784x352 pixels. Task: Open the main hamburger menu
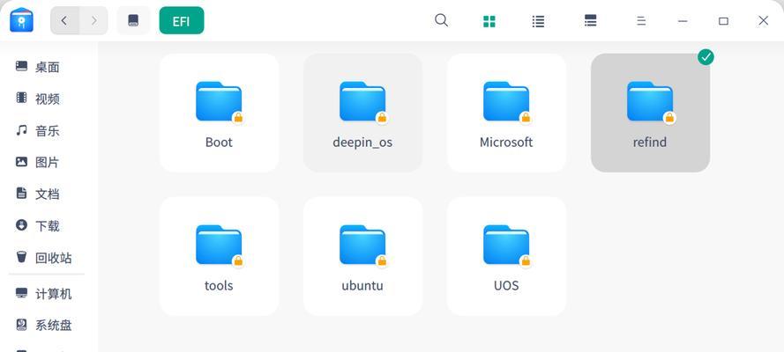click(641, 21)
